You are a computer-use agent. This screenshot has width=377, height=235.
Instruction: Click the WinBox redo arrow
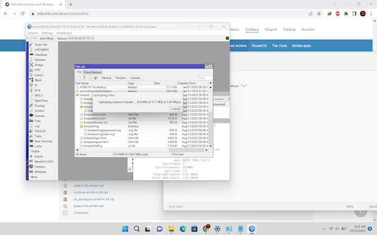point(34,39)
